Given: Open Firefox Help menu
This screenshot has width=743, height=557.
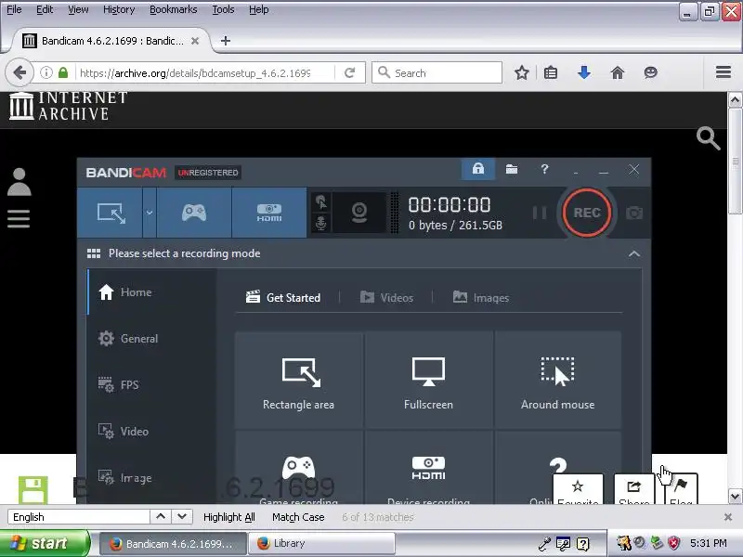Looking at the screenshot, I should pyautogui.click(x=259, y=9).
